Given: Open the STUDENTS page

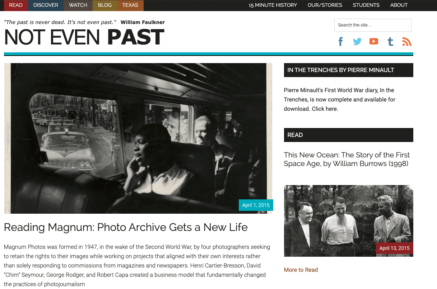Looking at the screenshot, I should pyautogui.click(x=366, y=5).
